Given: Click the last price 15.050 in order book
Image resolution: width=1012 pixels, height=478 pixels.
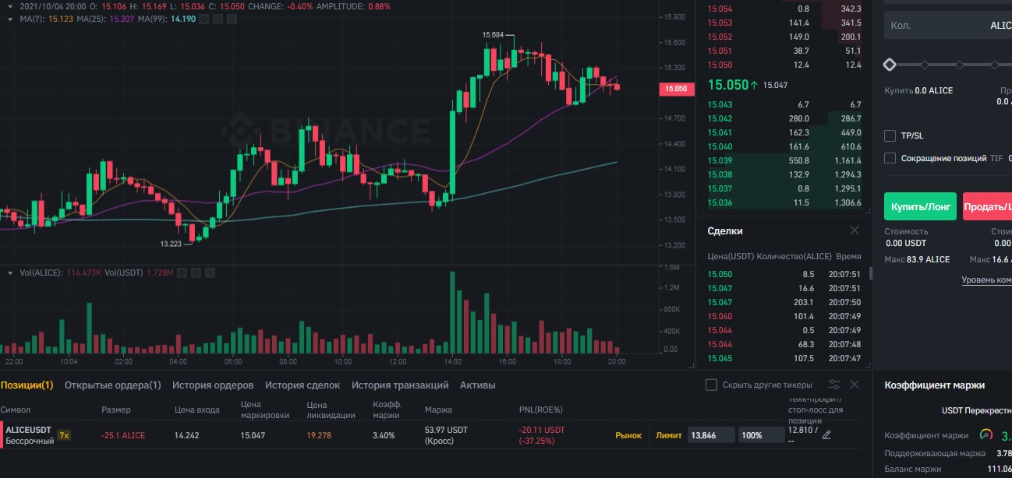Looking at the screenshot, I should (x=727, y=85).
